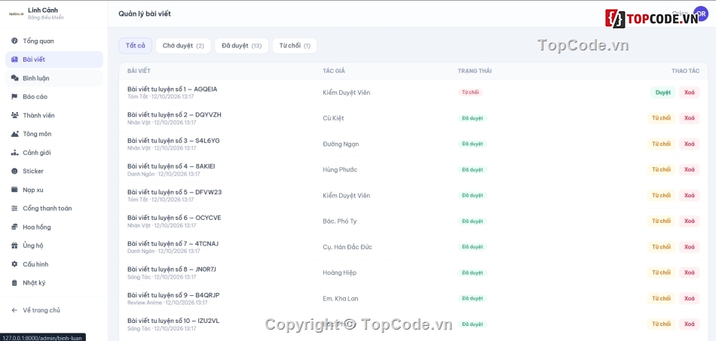Click author Đường Ngạn
Viewport: 716px width, 341px height.
[341, 144]
